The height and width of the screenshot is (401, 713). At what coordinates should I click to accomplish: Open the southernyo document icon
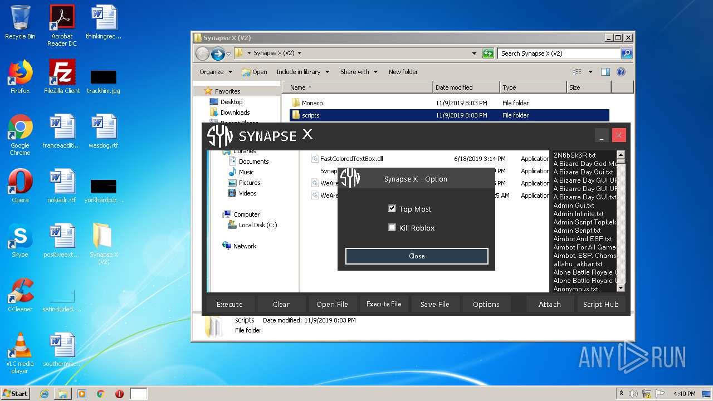tap(62, 350)
